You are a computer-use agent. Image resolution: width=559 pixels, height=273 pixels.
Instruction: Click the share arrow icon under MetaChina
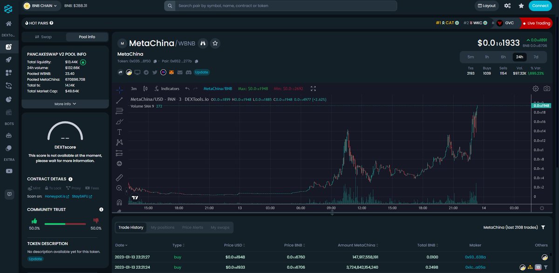120,72
